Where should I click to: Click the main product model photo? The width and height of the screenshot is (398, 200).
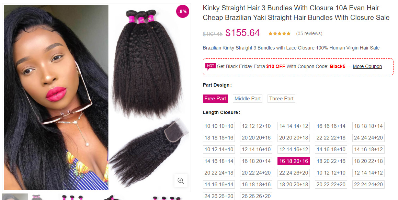[56, 97]
